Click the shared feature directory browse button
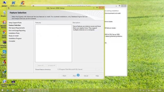 99,69
